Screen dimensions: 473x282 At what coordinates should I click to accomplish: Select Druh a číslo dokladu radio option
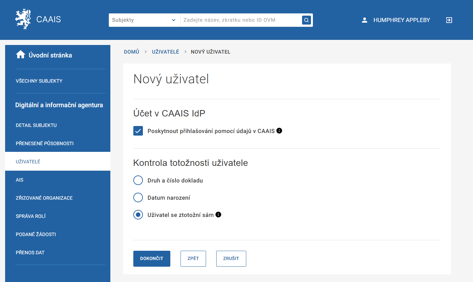pos(138,180)
